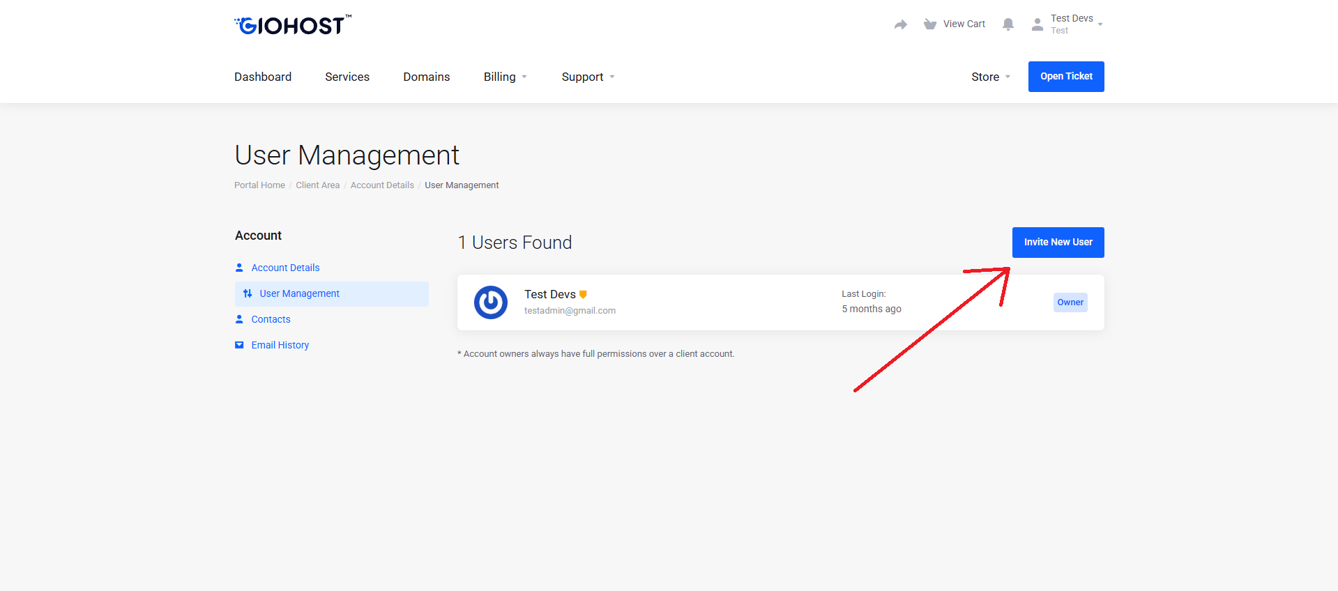Open Email History sidebar link
This screenshot has height=591, width=1338.
pos(280,345)
